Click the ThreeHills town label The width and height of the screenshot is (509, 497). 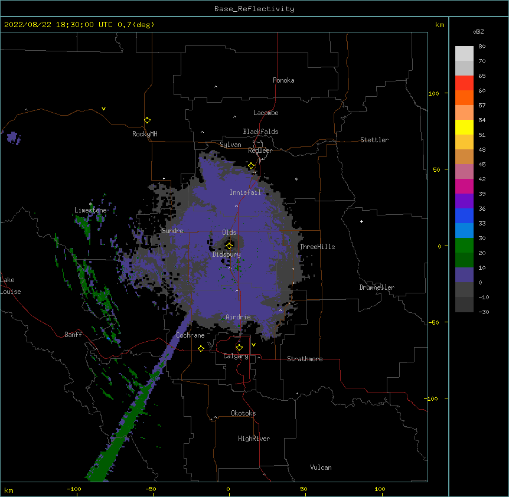click(x=317, y=247)
